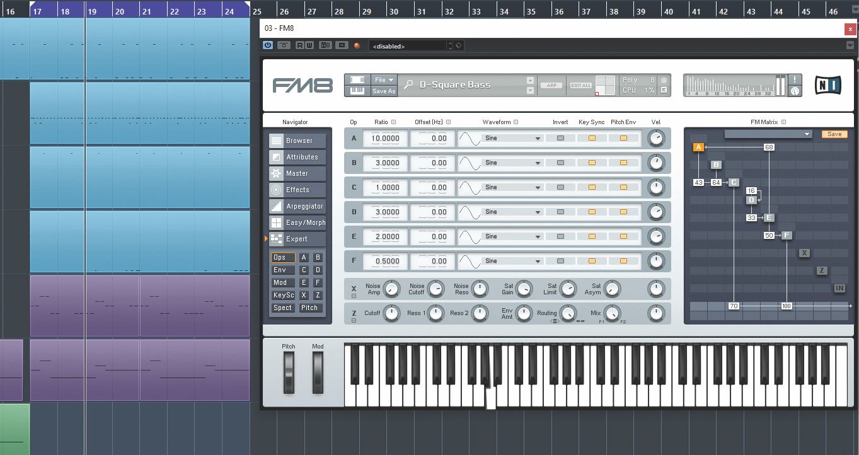The width and height of the screenshot is (859, 455).
Task: Toggle Pitch Env for operator C
Action: pos(623,187)
